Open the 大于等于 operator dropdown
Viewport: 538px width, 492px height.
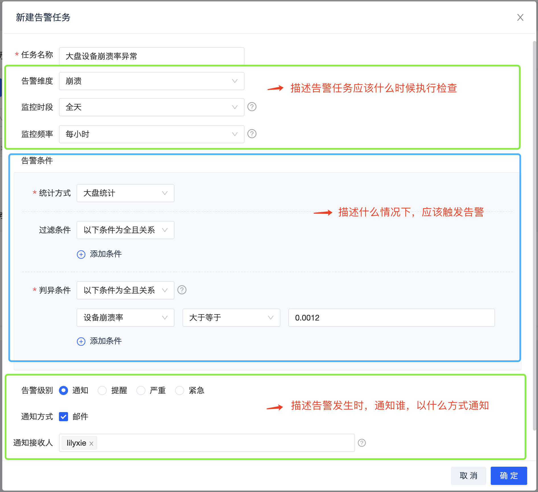[231, 318]
